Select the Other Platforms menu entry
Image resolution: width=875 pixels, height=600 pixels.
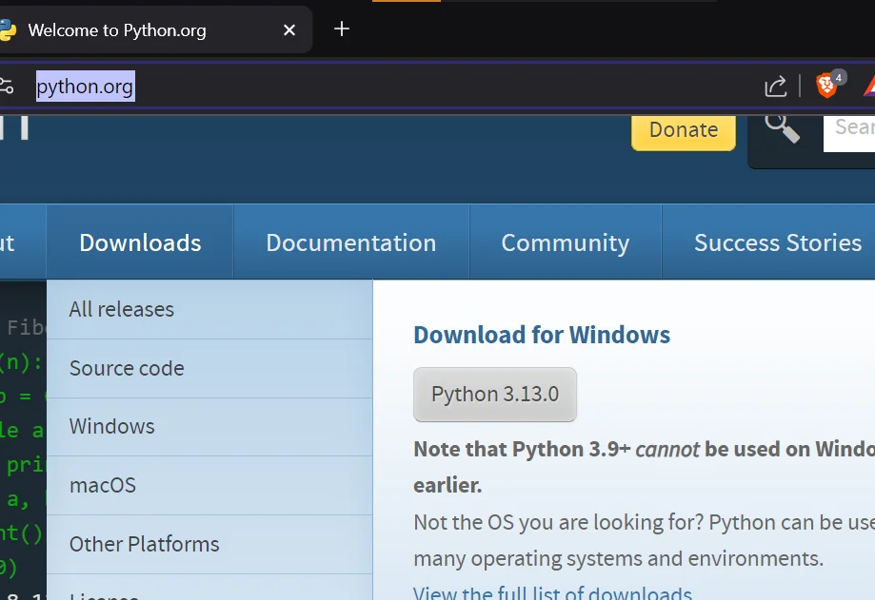tap(209, 544)
